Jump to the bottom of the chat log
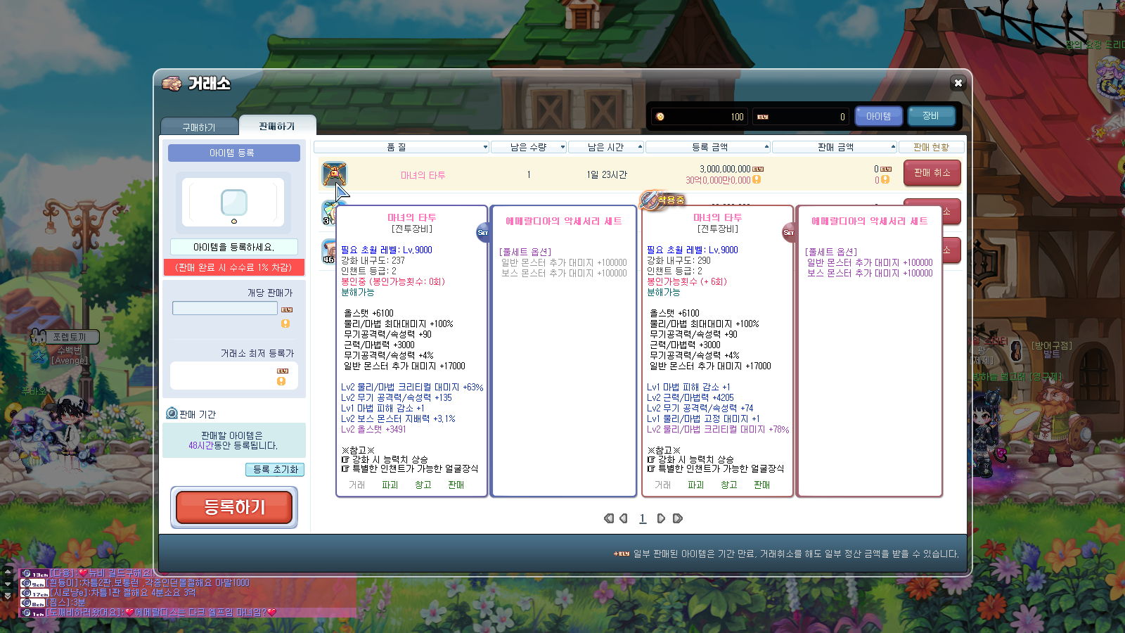 (x=8, y=596)
